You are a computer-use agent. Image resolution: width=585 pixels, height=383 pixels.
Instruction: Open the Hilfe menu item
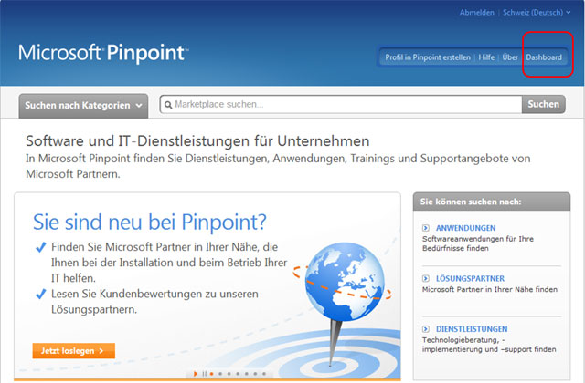tap(486, 57)
